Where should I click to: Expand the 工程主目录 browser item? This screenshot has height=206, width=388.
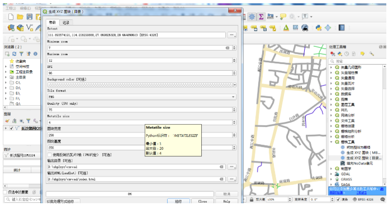point(6,72)
